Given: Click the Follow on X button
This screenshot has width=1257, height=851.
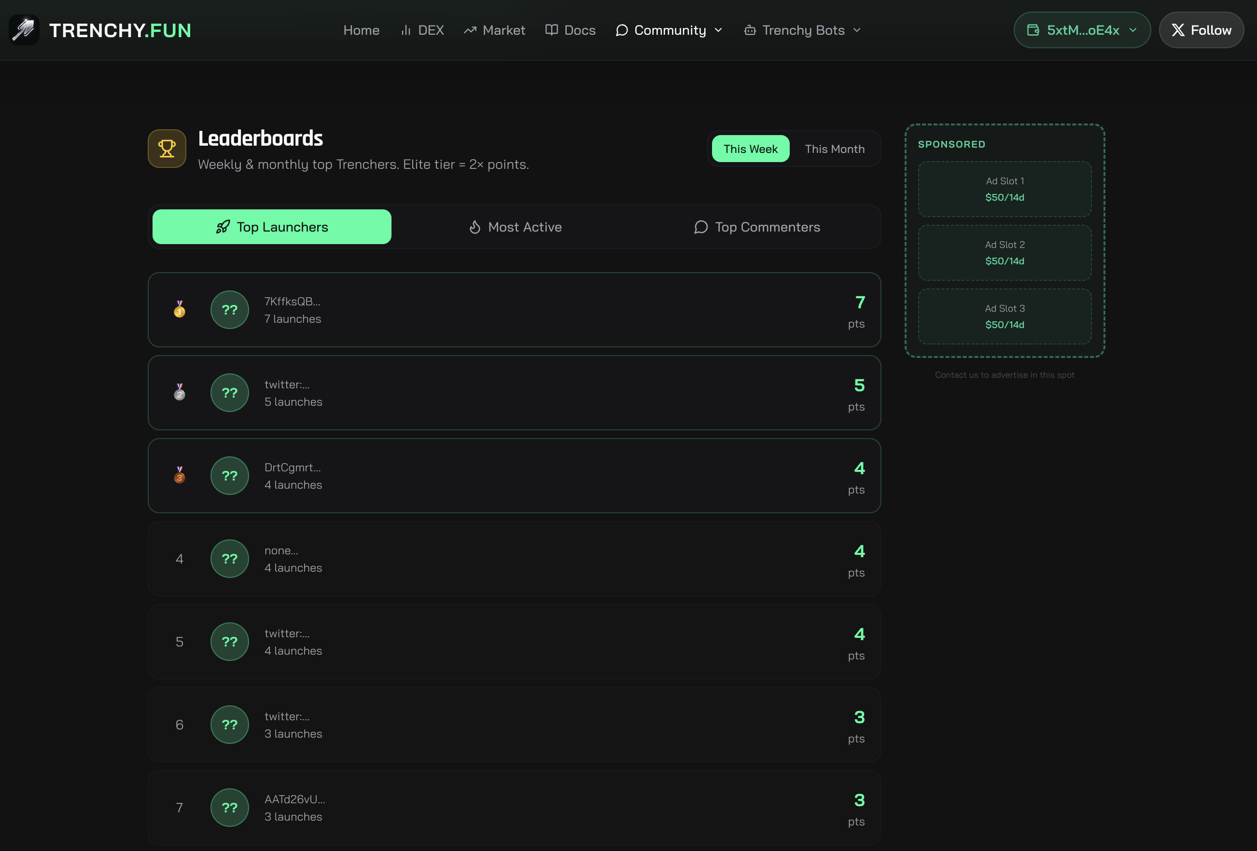Looking at the screenshot, I should (1201, 30).
